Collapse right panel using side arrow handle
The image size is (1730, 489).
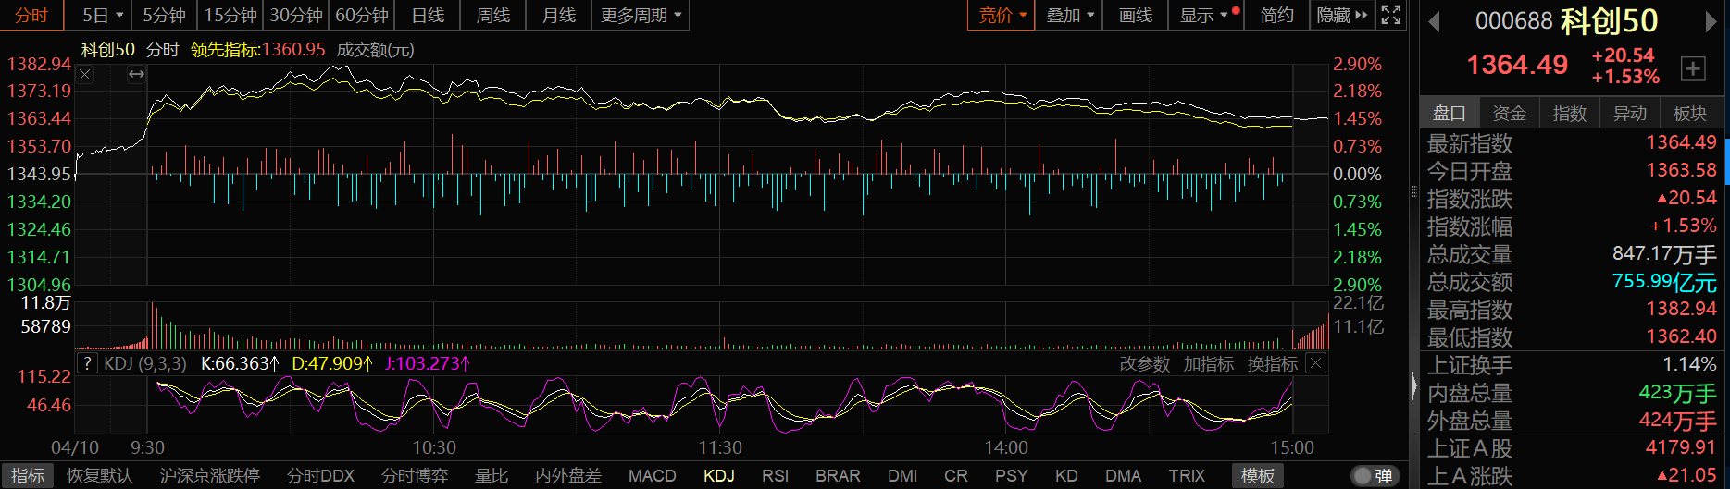1413,385
